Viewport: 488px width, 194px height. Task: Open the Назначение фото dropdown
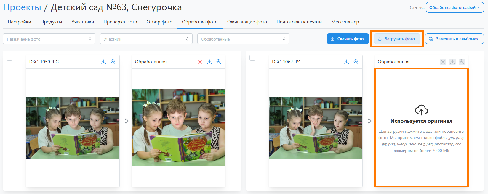coord(49,39)
